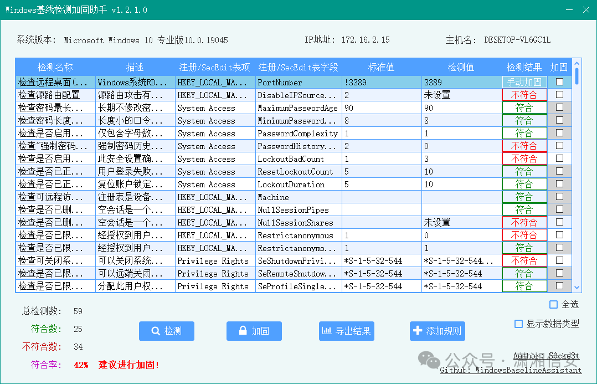The image size is (597, 384).
Task: Click the lock icon on the 加固 button
Action: [x=244, y=331]
